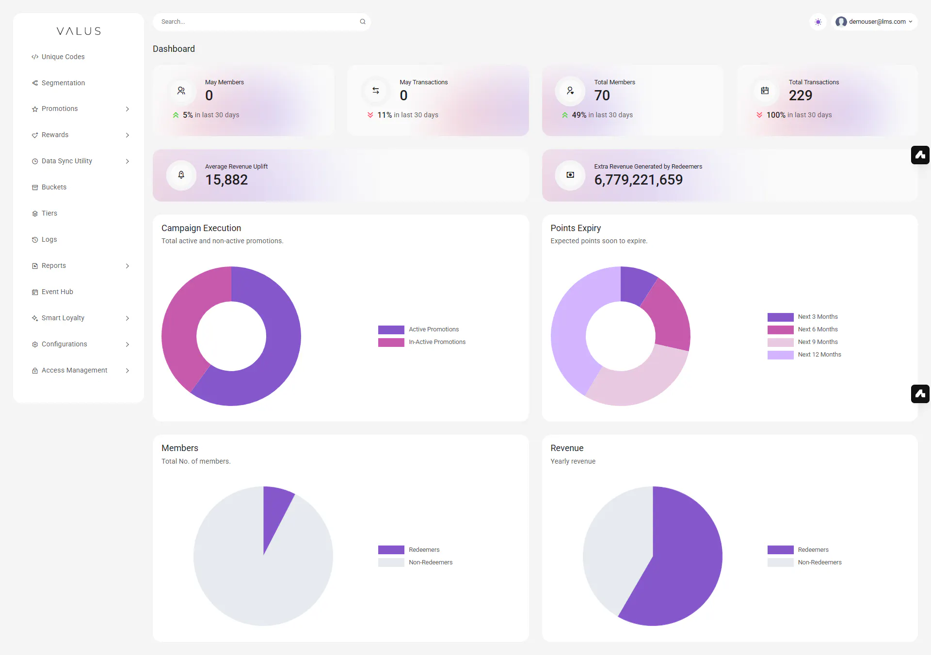Expand the Data Sync Utility chevron
Viewport: 931px width, 655px height.
click(x=128, y=161)
